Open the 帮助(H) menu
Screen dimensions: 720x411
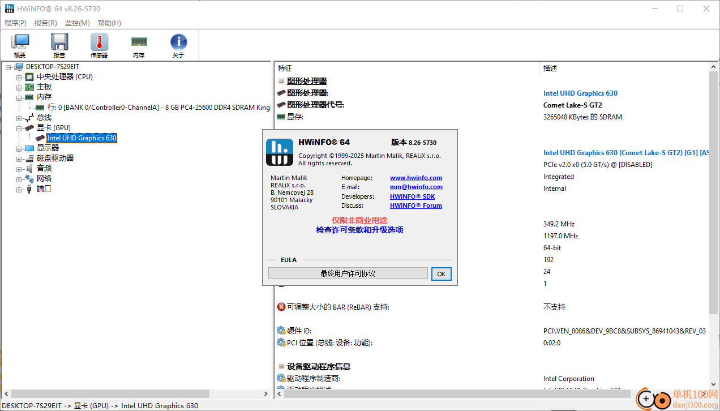(109, 23)
